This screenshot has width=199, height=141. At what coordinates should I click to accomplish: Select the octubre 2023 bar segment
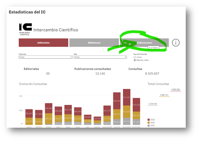[x=117, y=101]
